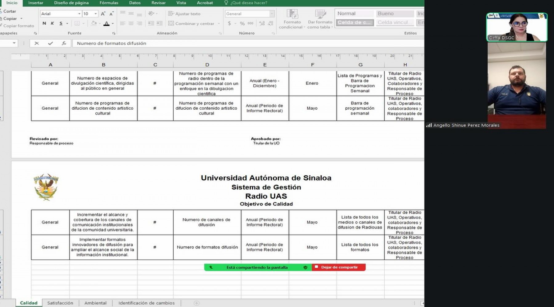Screen dimensions: 554x307
Task: Toggle italic (K) formatting
Action: (x=52, y=23)
